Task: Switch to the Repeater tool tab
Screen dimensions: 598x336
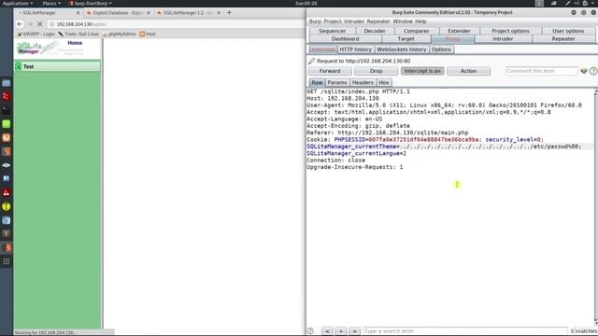Action: pos(563,39)
